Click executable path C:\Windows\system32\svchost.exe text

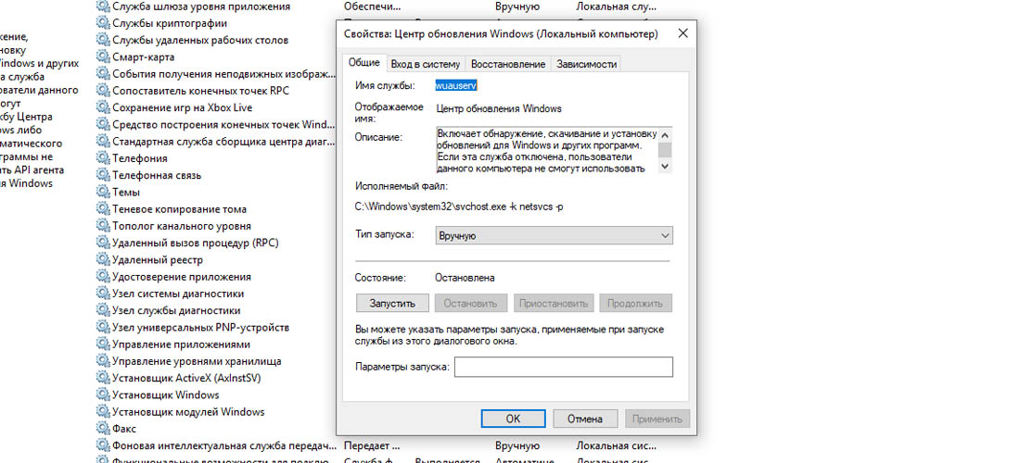(459, 207)
